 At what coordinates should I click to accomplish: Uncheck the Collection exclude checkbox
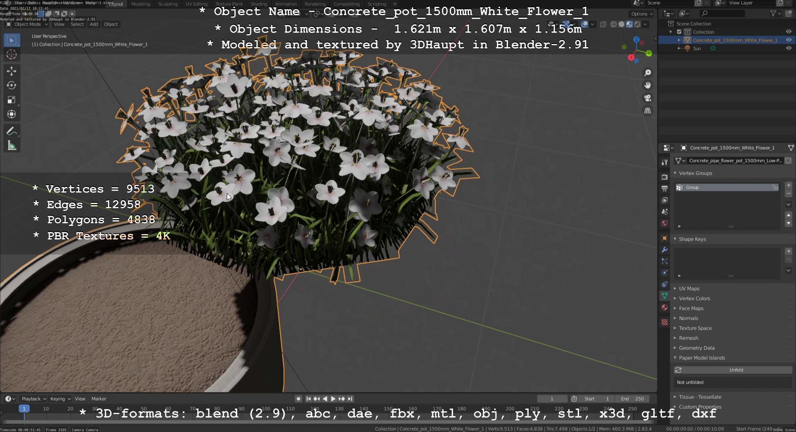(679, 32)
